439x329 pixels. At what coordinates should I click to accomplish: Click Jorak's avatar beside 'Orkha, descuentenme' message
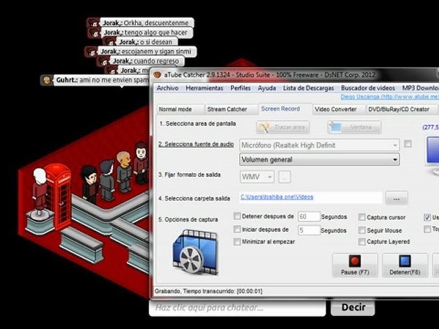(x=93, y=23)
